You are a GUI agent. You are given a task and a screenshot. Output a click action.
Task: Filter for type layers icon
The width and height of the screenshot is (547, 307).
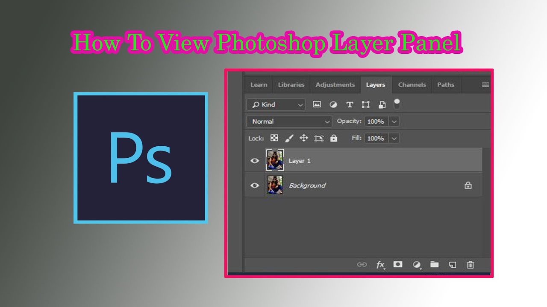point(350,104)
